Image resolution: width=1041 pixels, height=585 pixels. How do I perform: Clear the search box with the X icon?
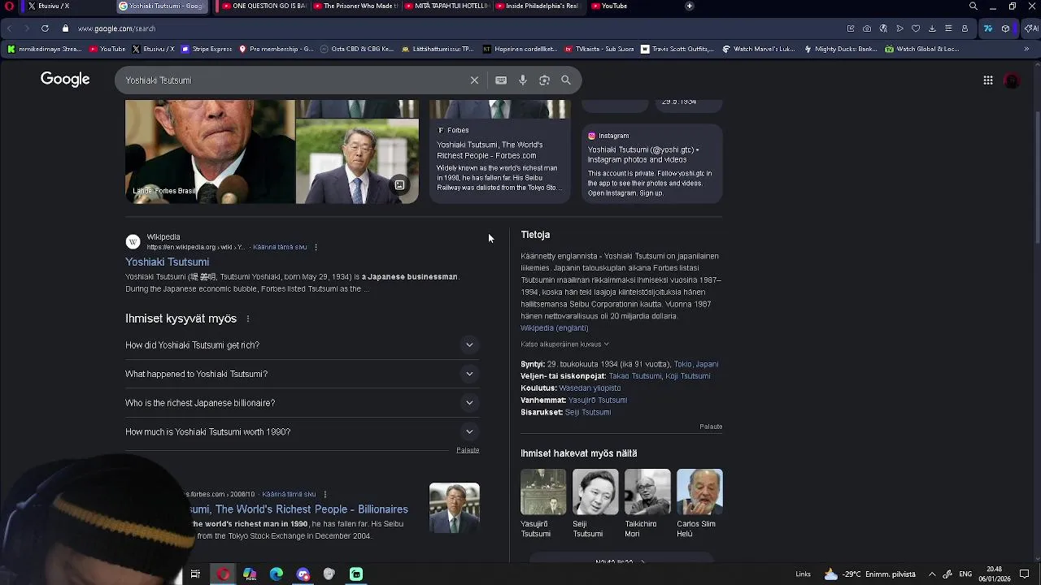474,80
